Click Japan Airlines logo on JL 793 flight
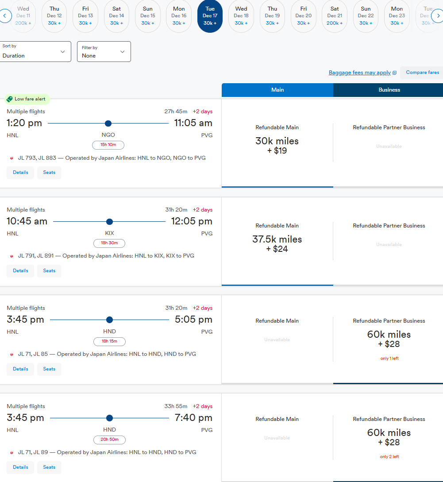443x482 pixels. click(x=12, y=158)
